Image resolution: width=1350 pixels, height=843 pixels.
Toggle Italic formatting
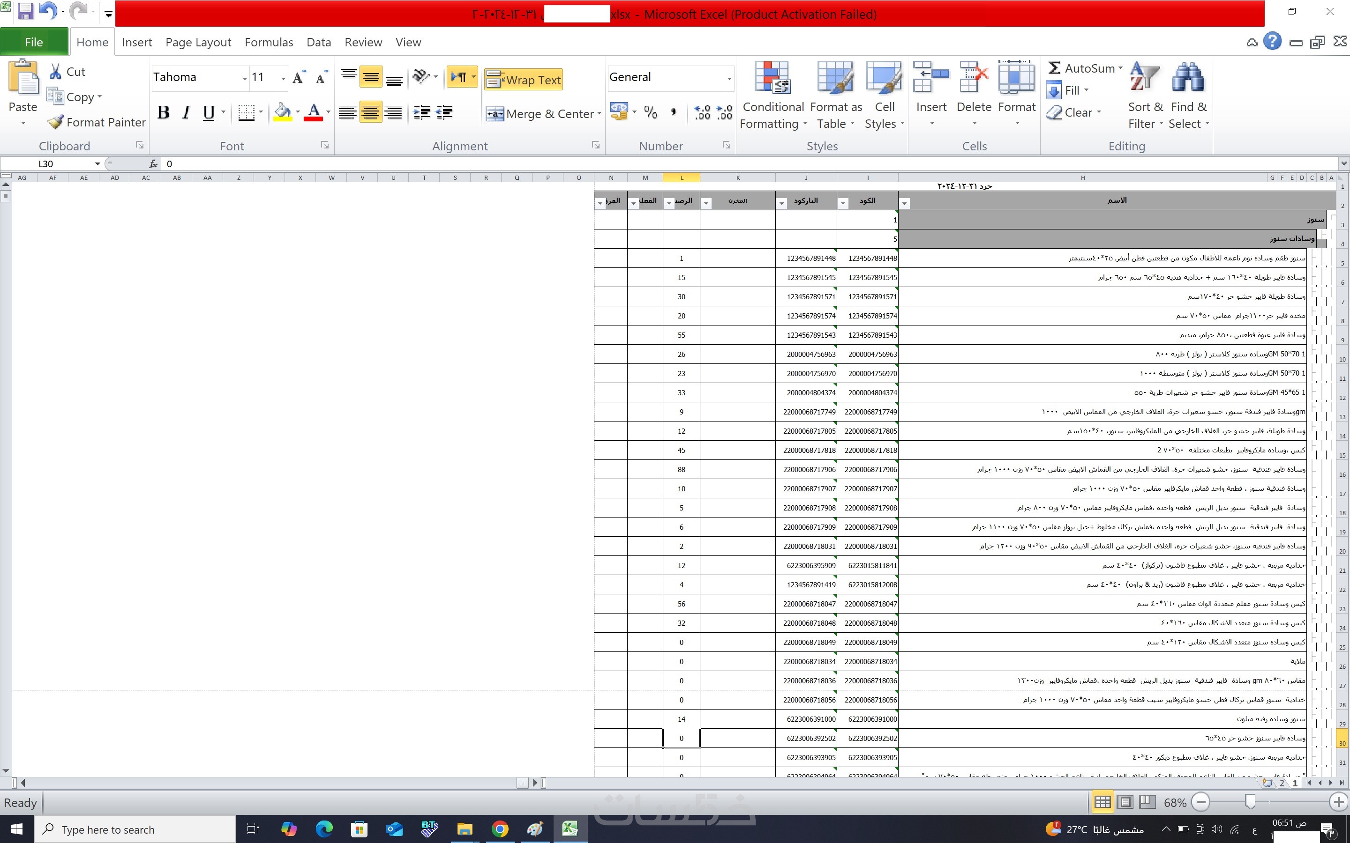pos(186,112)
